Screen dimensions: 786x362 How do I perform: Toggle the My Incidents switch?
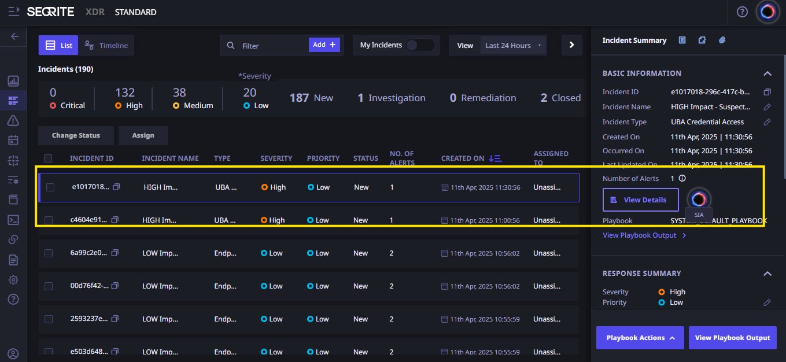pos(419,45)
